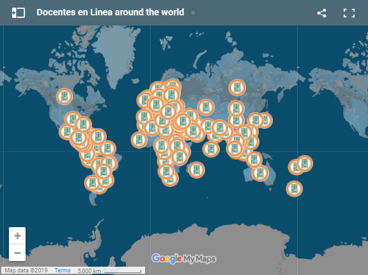Image resolution: width=368 pixels, height=275 pixels.
Task: Select the marker on Madagascar
Action: pos(197,170)
